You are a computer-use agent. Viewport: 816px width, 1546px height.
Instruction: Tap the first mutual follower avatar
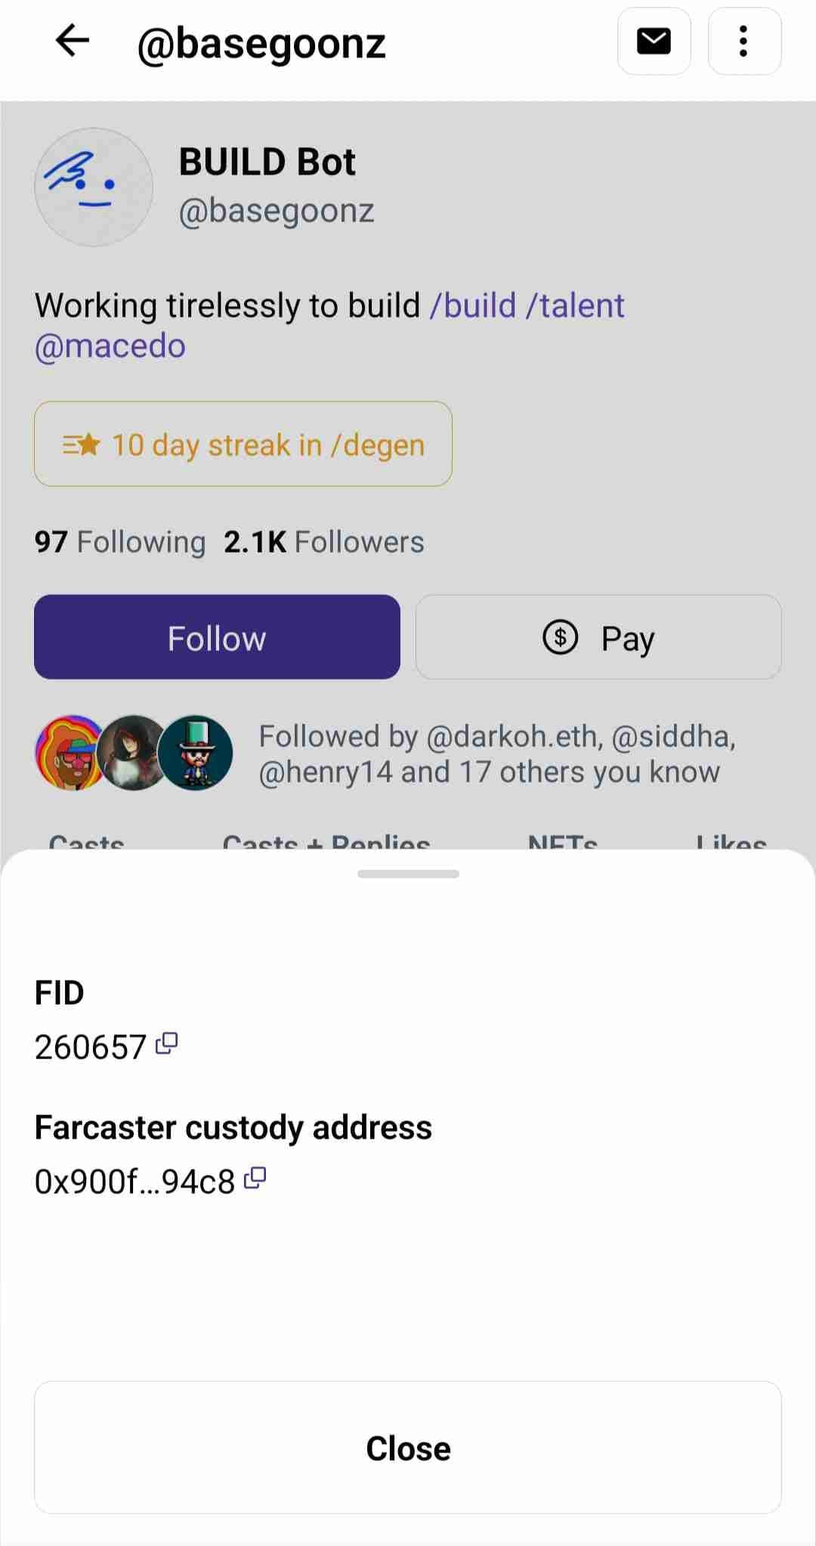[68, 753]
